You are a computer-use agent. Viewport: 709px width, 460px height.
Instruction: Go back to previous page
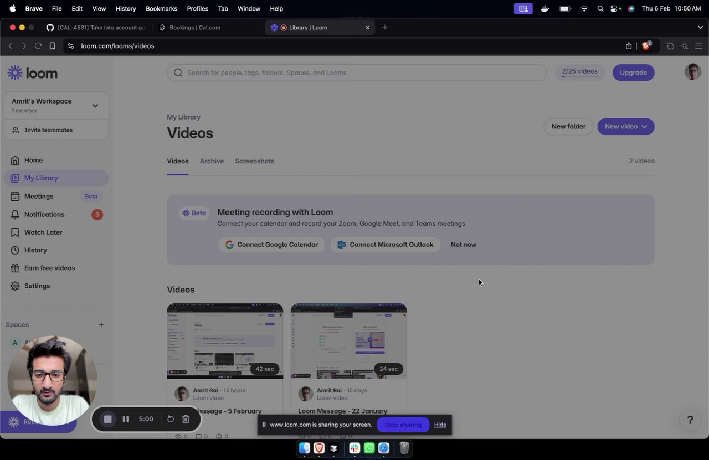10,46
